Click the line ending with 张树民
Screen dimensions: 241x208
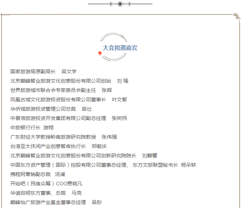[69, 118]
